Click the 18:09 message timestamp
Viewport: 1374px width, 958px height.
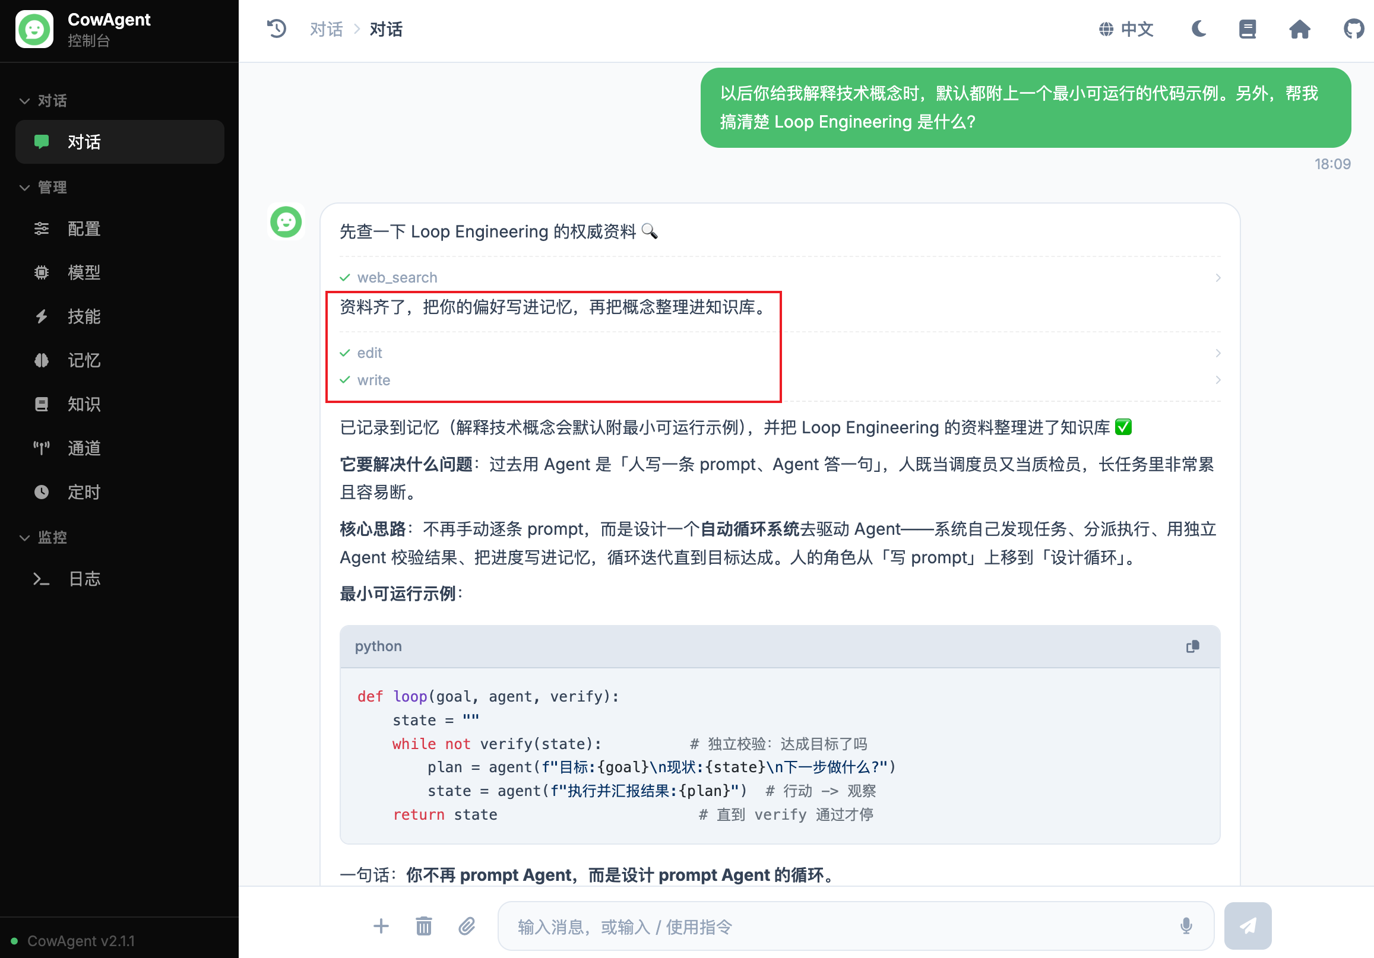[1332, 164]
